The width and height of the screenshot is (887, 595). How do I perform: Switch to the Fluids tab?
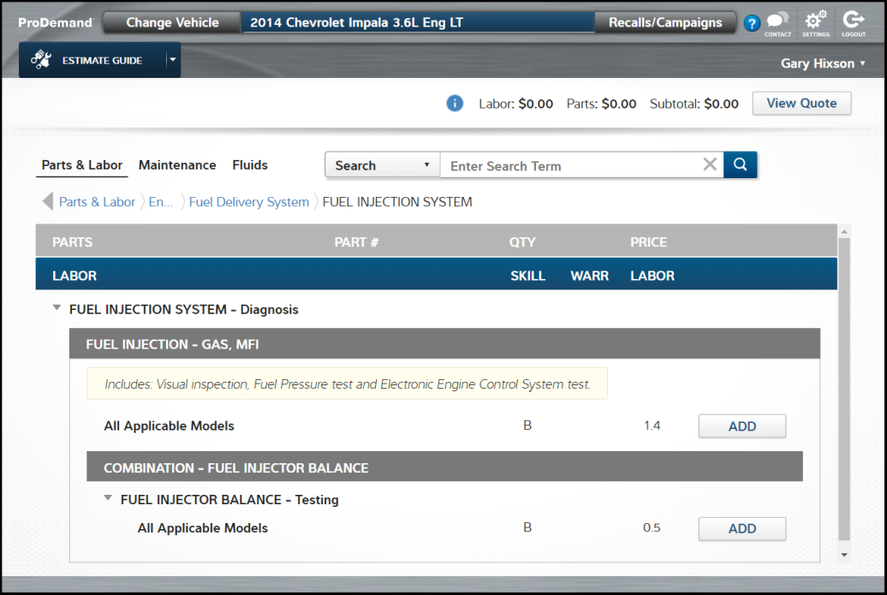250,165
